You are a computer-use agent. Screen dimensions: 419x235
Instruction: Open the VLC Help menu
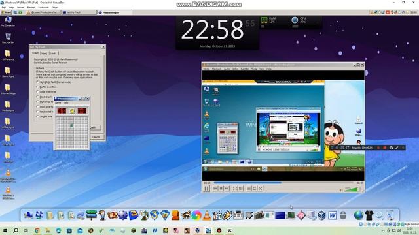[269, 69]
